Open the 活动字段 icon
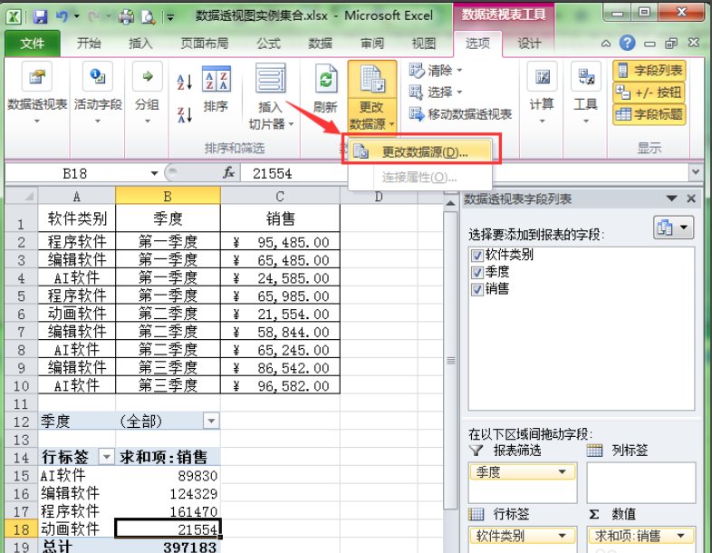The height and width of the screenshot is (553, 712). click(x=98, y=76)
